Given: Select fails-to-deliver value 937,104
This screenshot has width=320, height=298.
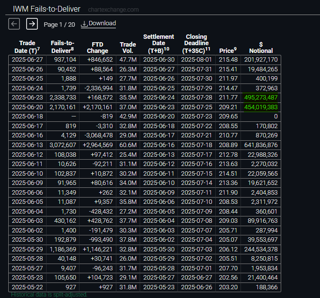Looking at the screenshot, I should tap(65, 60).
